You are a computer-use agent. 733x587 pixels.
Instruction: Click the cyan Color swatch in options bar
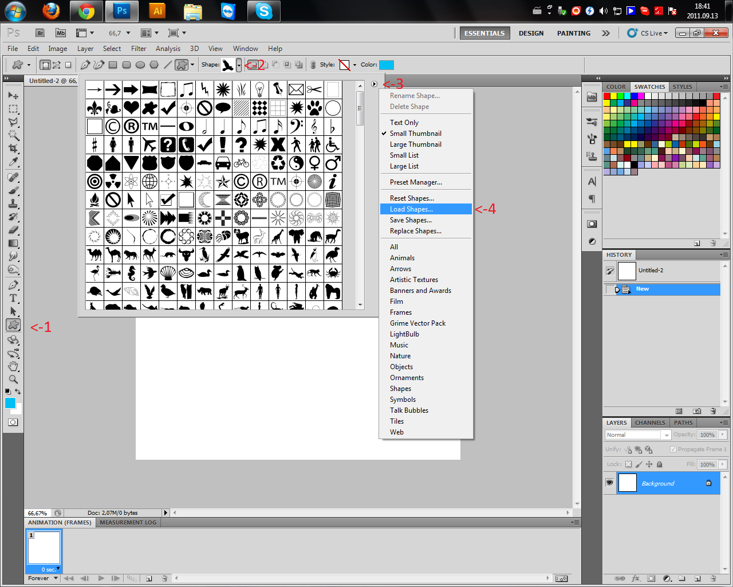point(387,65)
